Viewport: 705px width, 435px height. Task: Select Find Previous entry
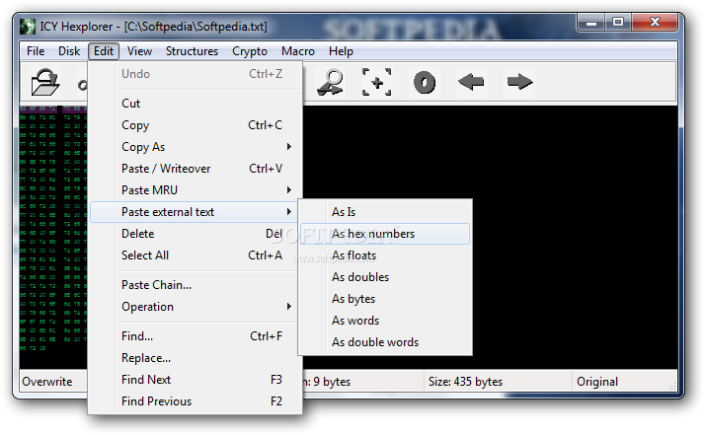(195, 401)
